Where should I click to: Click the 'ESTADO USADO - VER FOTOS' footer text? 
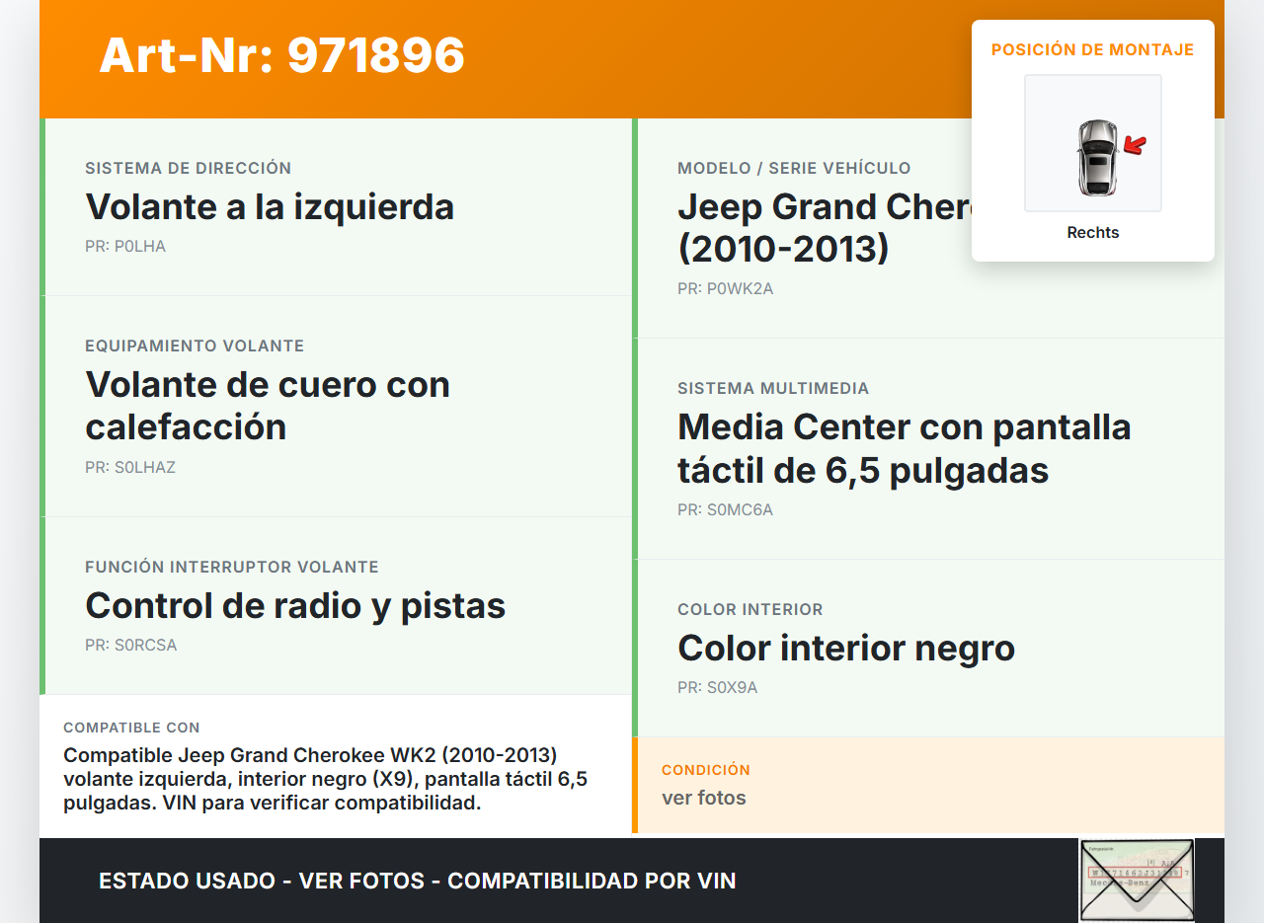pos(418,881)
